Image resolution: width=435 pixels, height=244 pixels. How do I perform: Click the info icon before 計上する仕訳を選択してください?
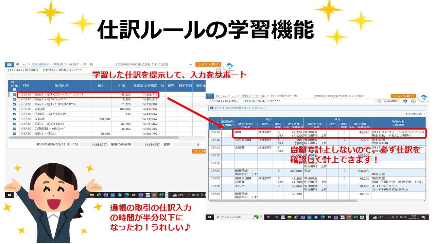pyautogui.click(x=212, y=108)
